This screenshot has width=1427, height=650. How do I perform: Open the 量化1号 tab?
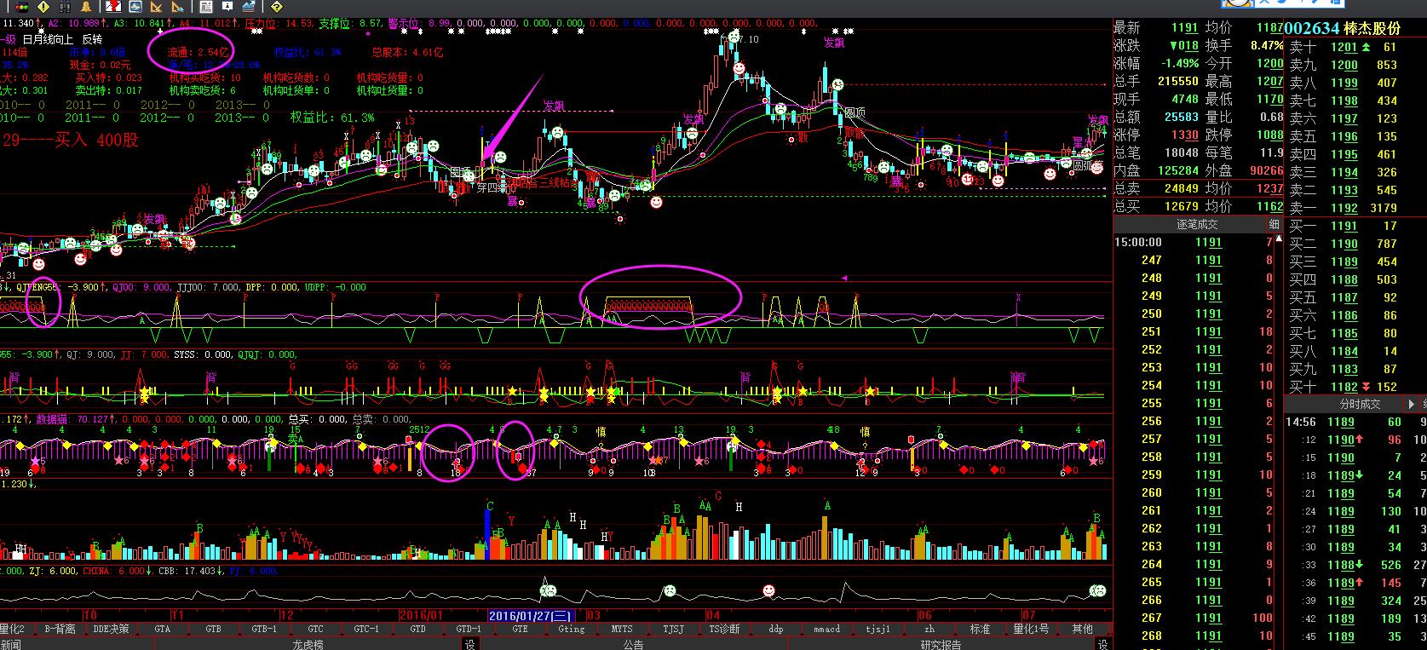(x=1032, y=629)
